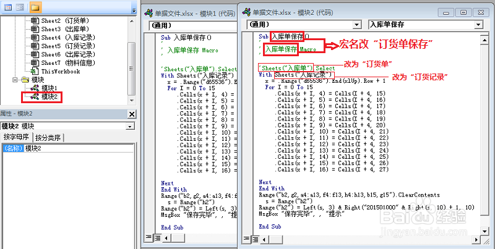
Task: Click the 模块2 name value field
Action: tap(79, 148)
